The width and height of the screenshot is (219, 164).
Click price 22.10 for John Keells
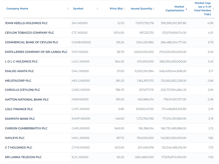121,23
